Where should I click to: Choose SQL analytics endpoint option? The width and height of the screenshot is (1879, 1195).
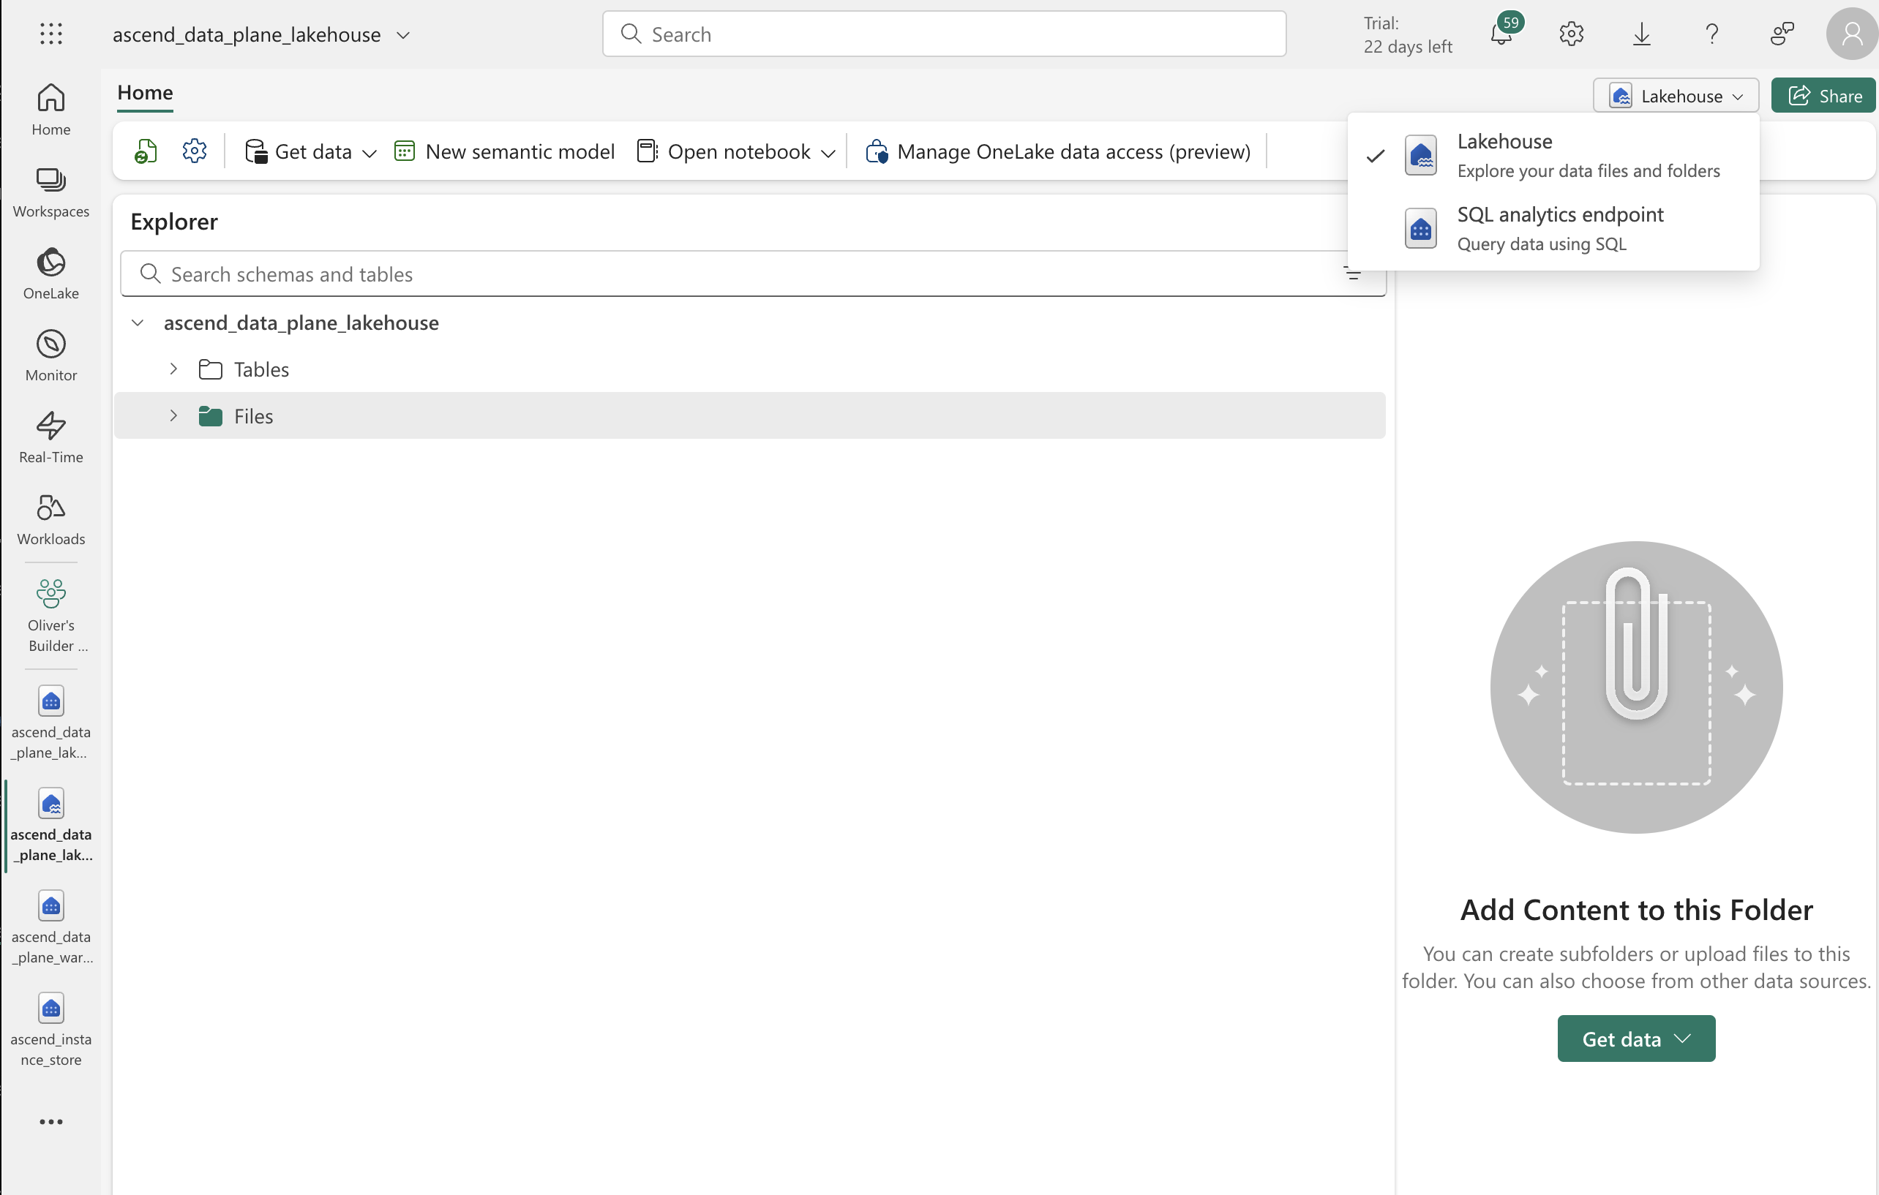tap(1553, 229)
